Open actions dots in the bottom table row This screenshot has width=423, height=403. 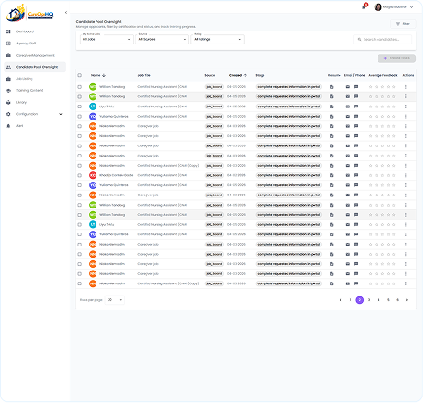point(406,283)
